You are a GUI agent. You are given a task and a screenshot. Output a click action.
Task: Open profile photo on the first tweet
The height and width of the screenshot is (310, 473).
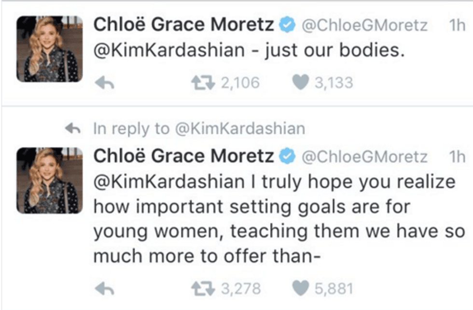(49, 49)
